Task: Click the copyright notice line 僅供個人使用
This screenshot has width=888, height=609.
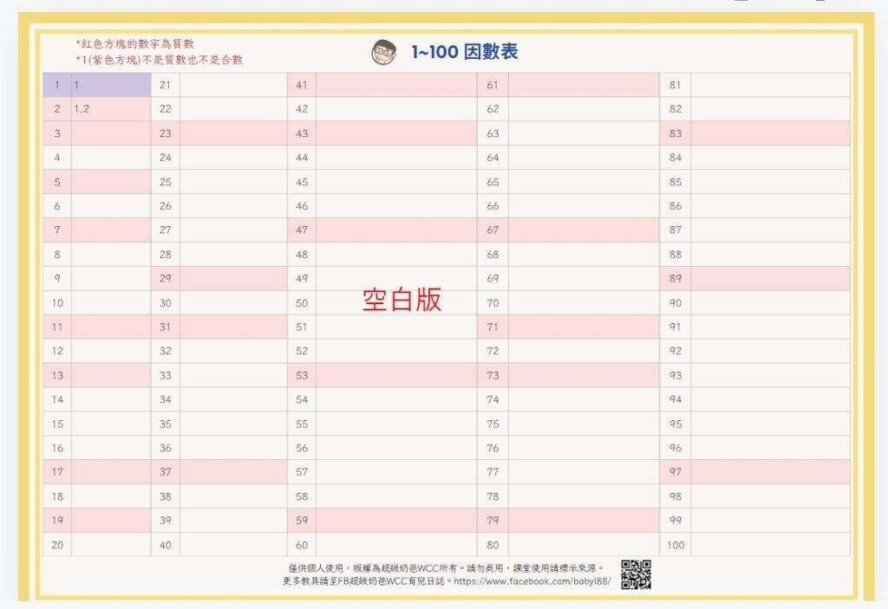Action: point(445,567)
